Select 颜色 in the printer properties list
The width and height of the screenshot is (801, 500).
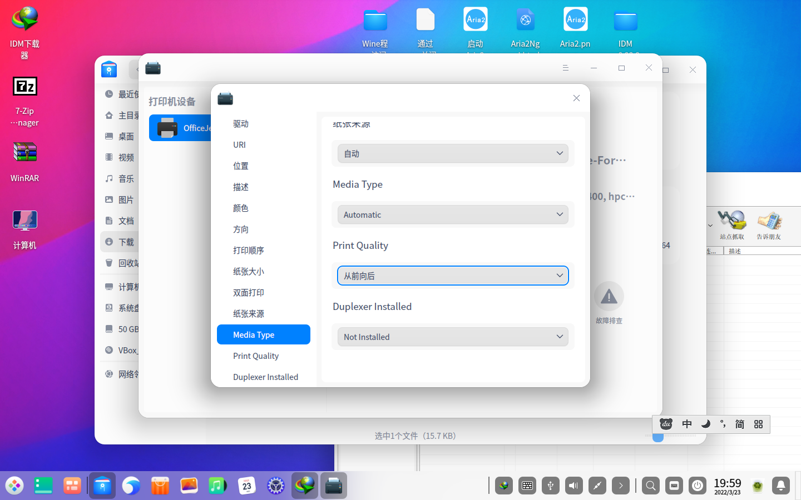coord(264,208)
